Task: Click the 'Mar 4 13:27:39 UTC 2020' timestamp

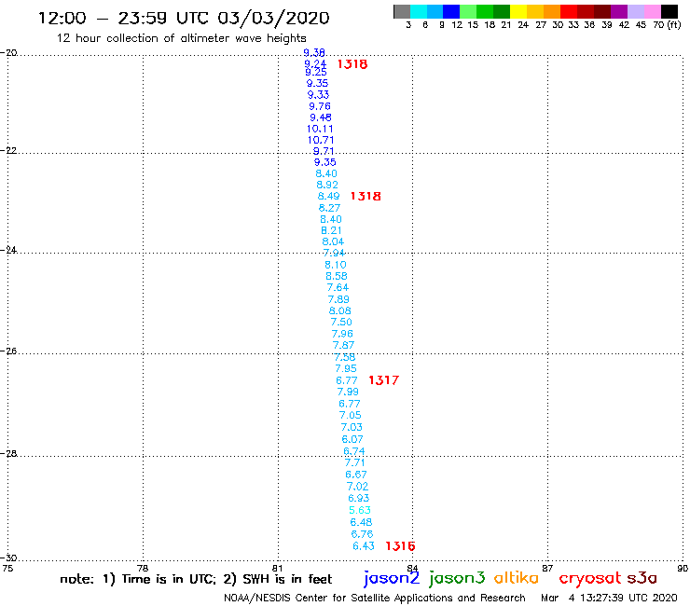Action: 609,598
